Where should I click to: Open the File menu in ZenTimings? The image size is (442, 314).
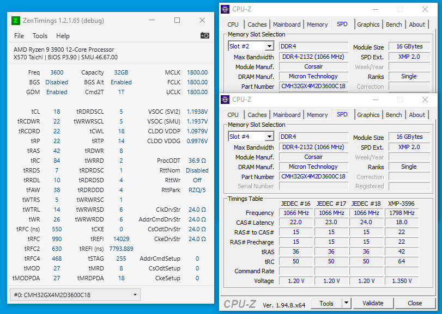[x=19, y=36]
